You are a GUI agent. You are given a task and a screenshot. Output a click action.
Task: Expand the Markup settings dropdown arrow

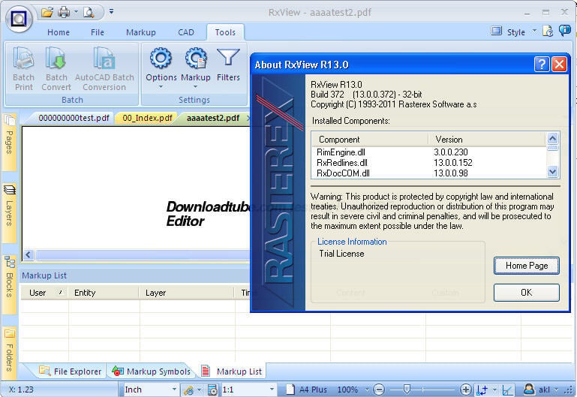pos(195,87)
